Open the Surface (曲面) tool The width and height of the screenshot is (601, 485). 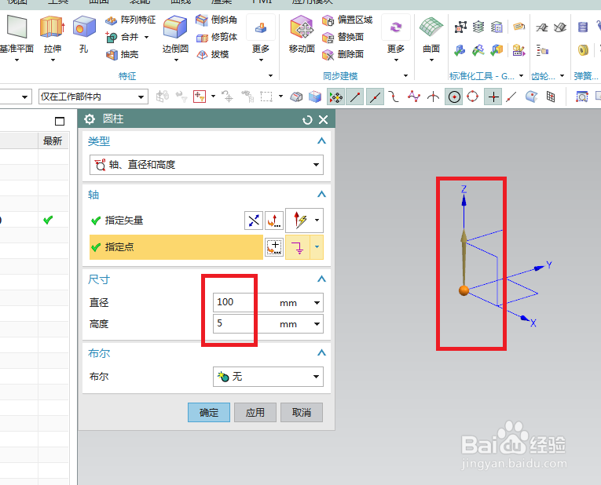pos(431,38)
